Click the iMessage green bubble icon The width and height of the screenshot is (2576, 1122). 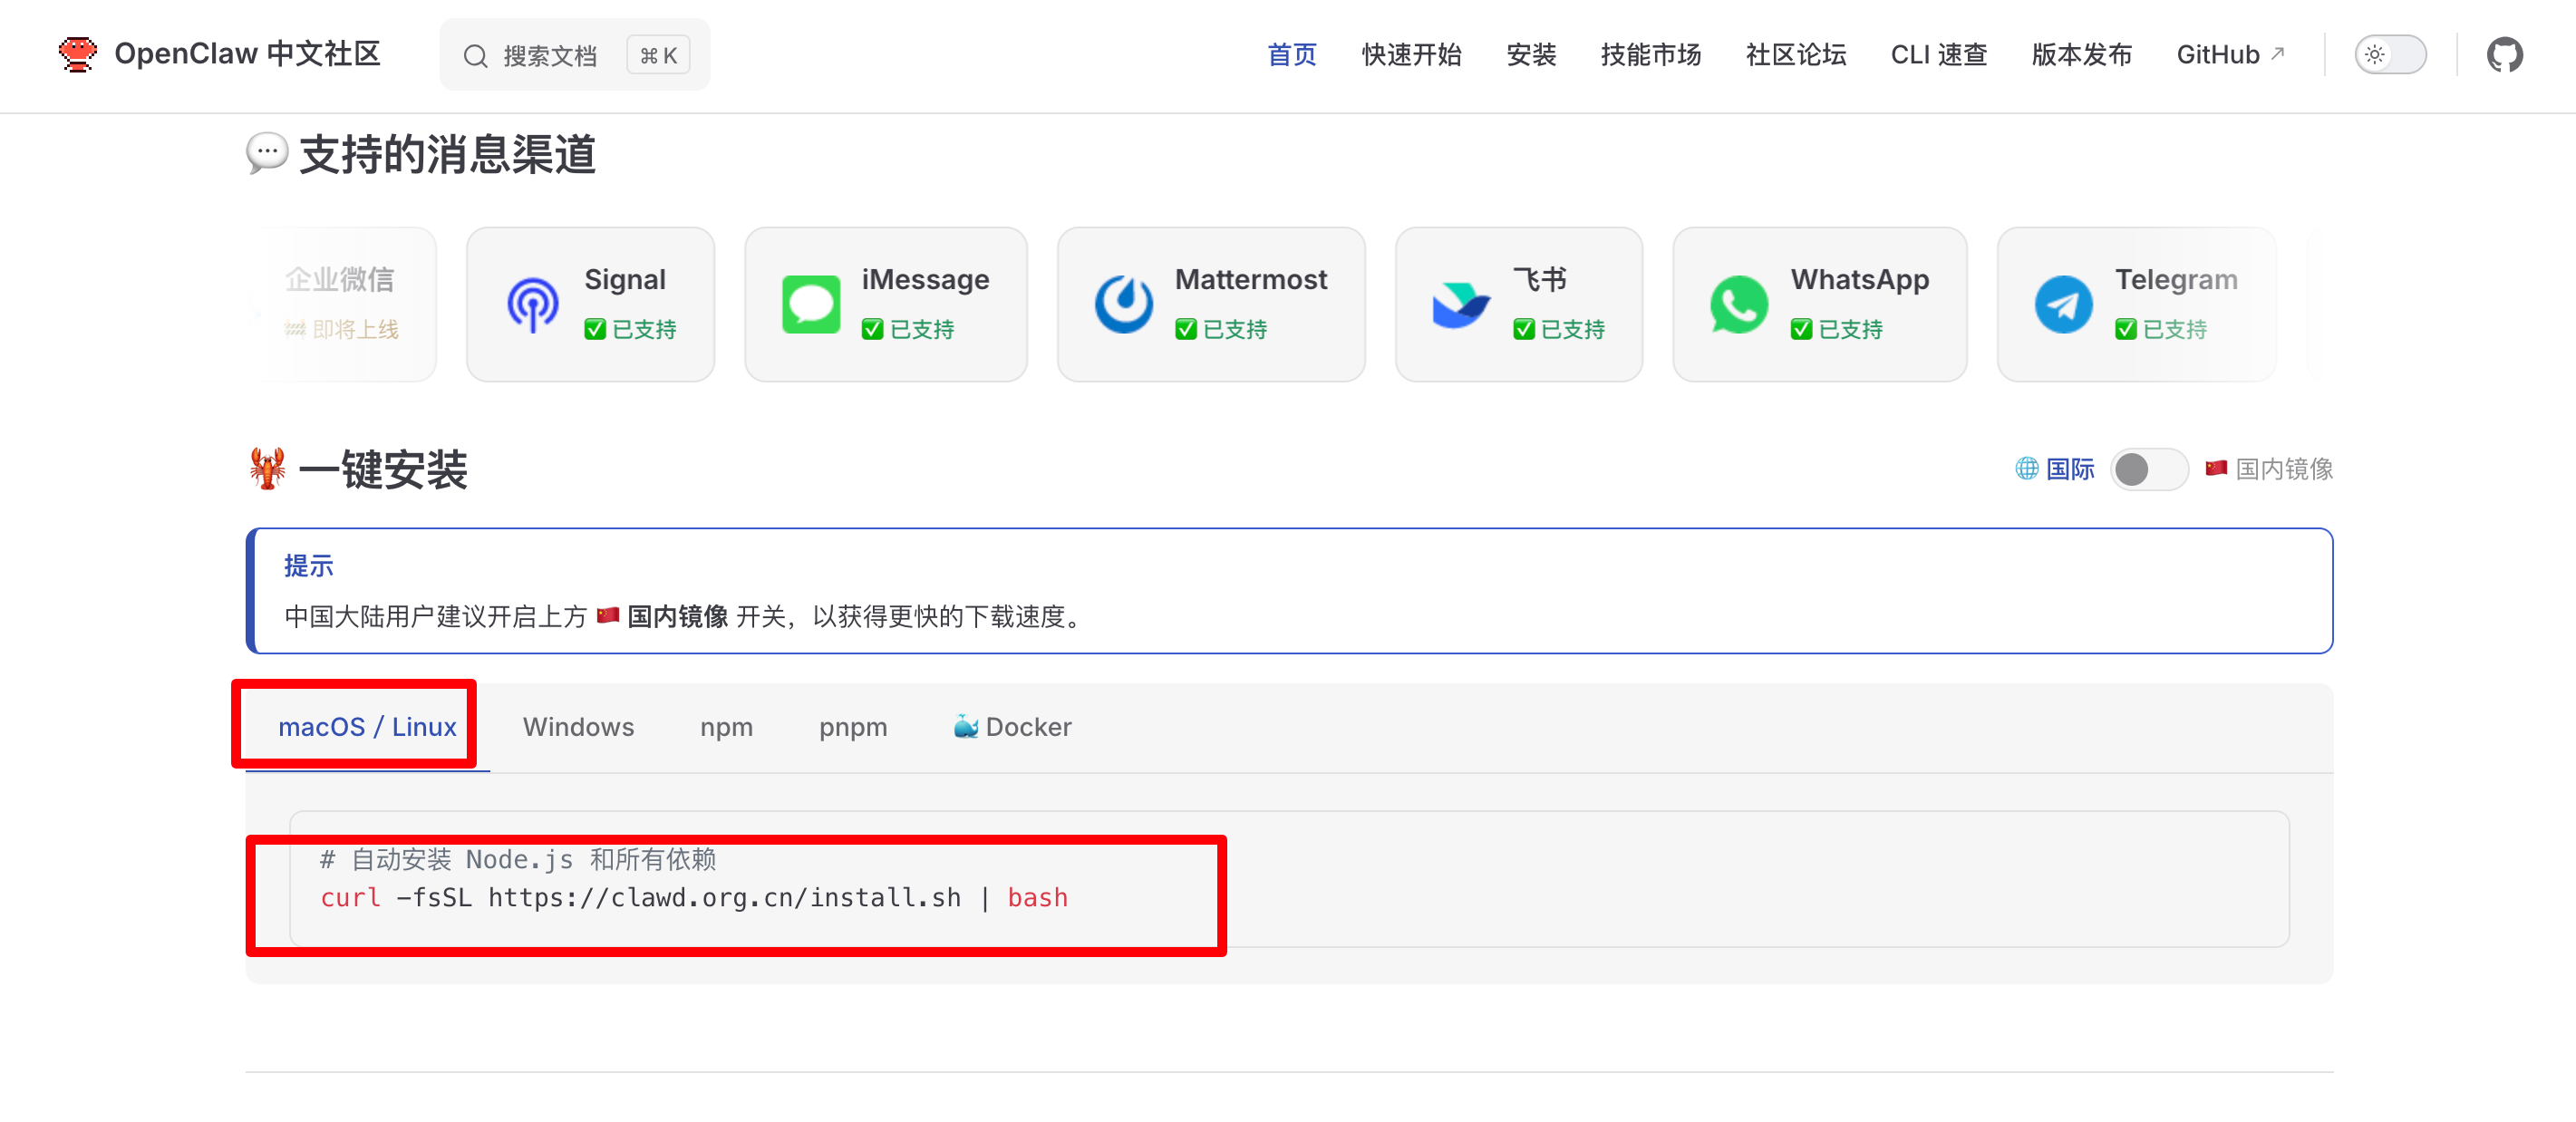tap(810, 304)
